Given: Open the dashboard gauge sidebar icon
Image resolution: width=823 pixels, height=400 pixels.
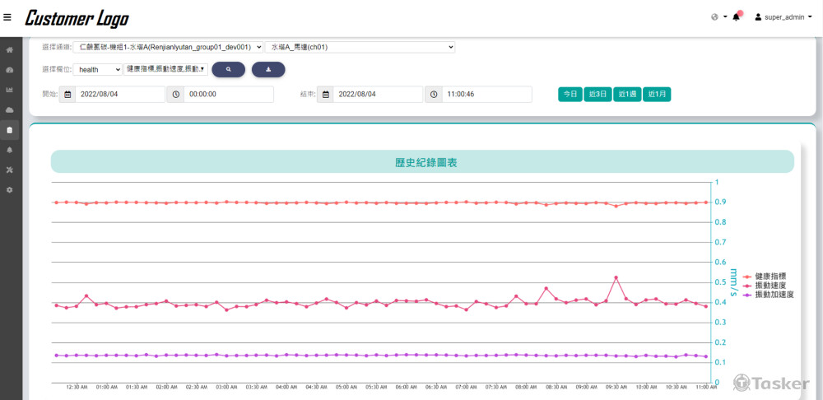Looking at the screenshot, I should click(x=10, y=70).
